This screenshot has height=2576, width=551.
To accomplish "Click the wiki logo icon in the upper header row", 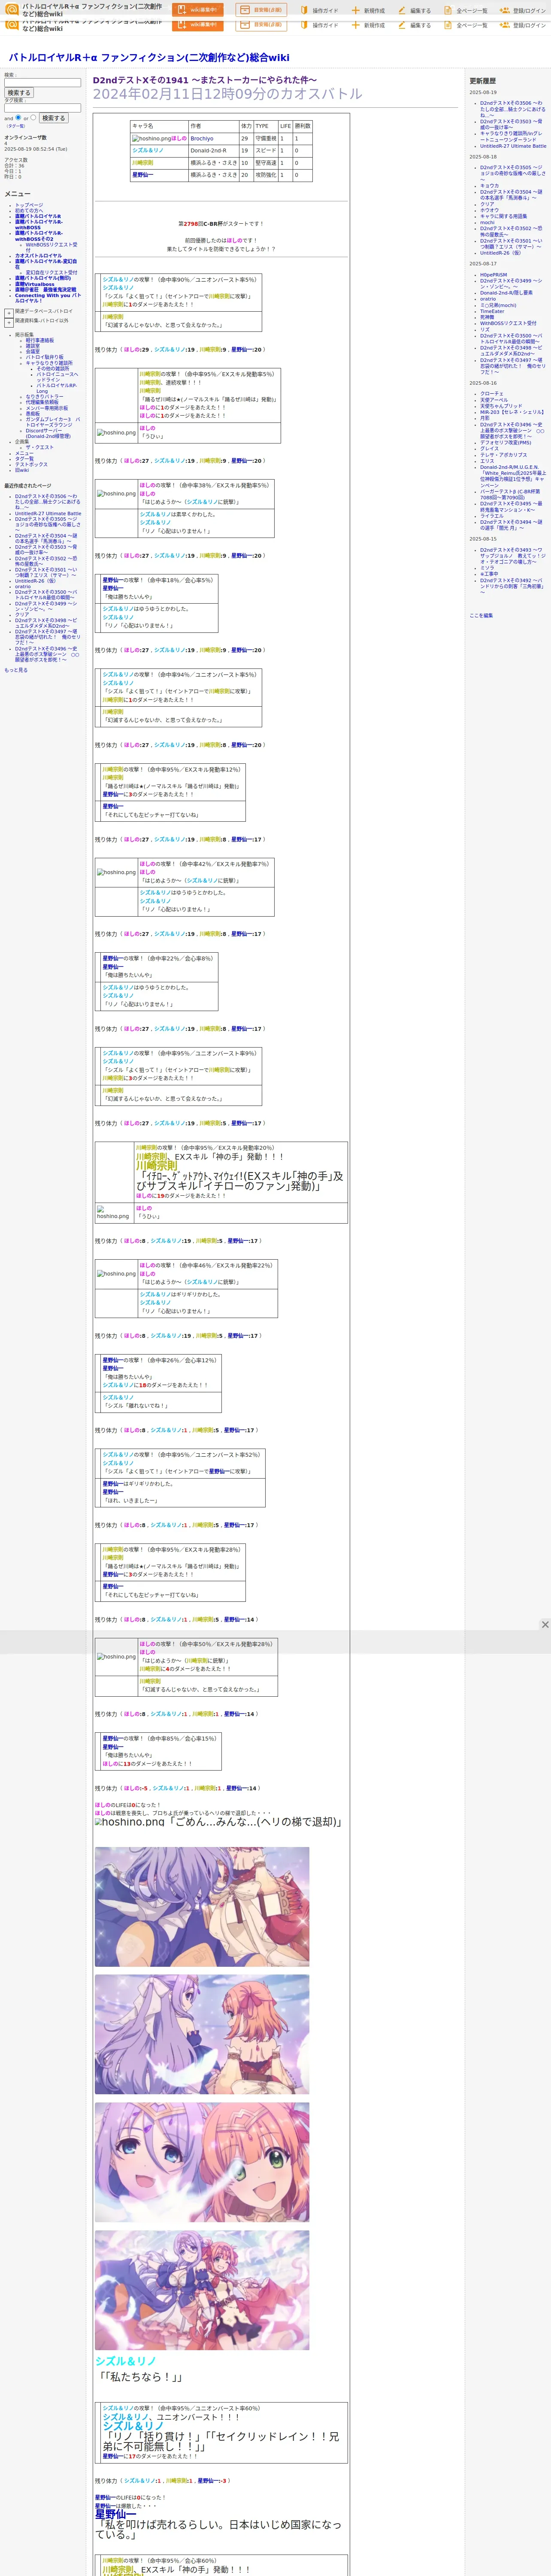I will [12, 9].
